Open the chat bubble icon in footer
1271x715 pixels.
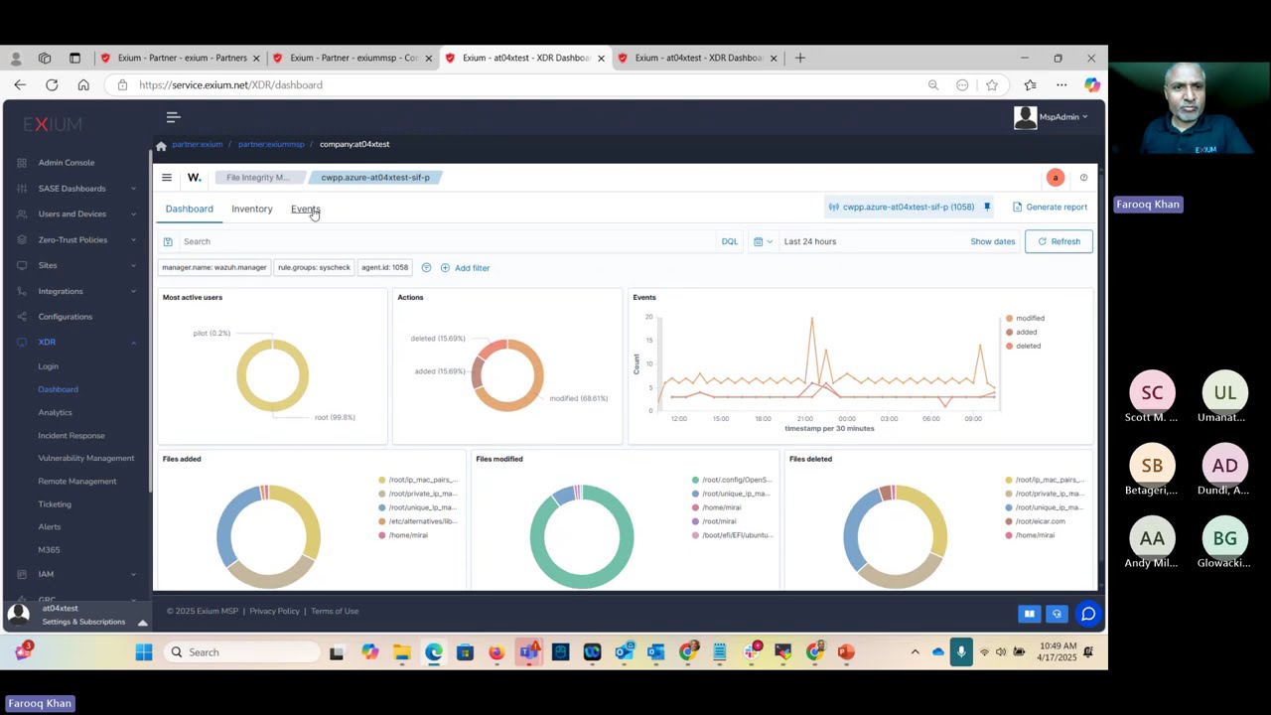click(x=1088, y=614)
